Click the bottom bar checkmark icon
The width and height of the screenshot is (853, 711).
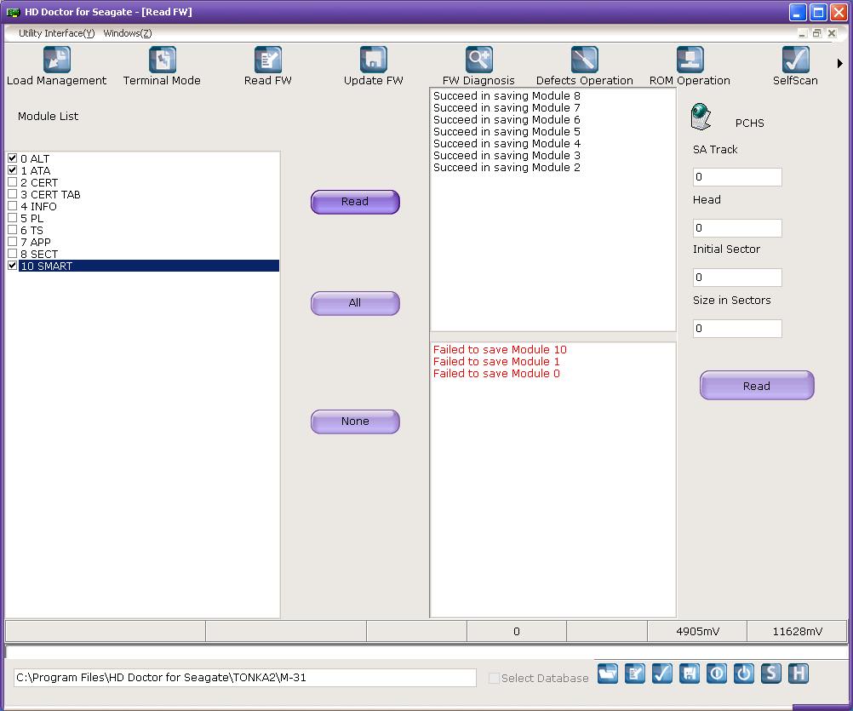pos(662,674)
